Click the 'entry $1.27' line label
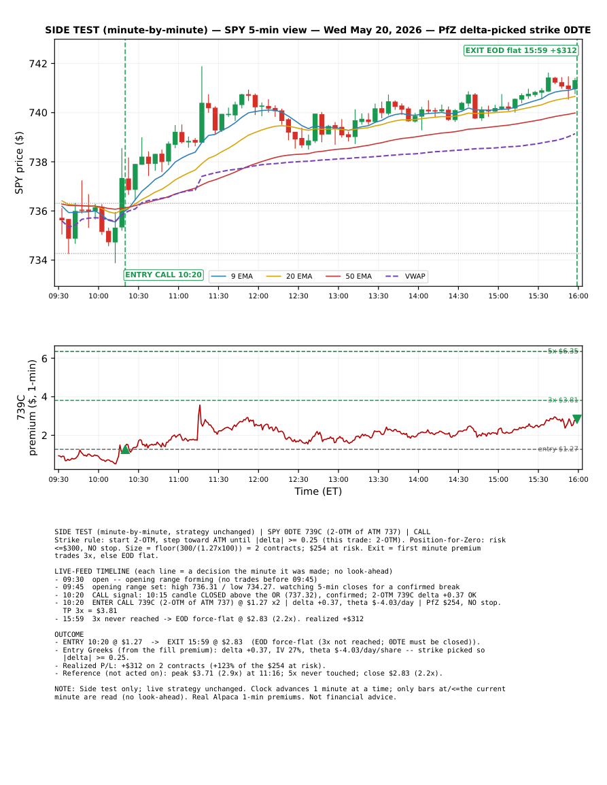Viewport: 607px width, 785px height. [559, 449]
